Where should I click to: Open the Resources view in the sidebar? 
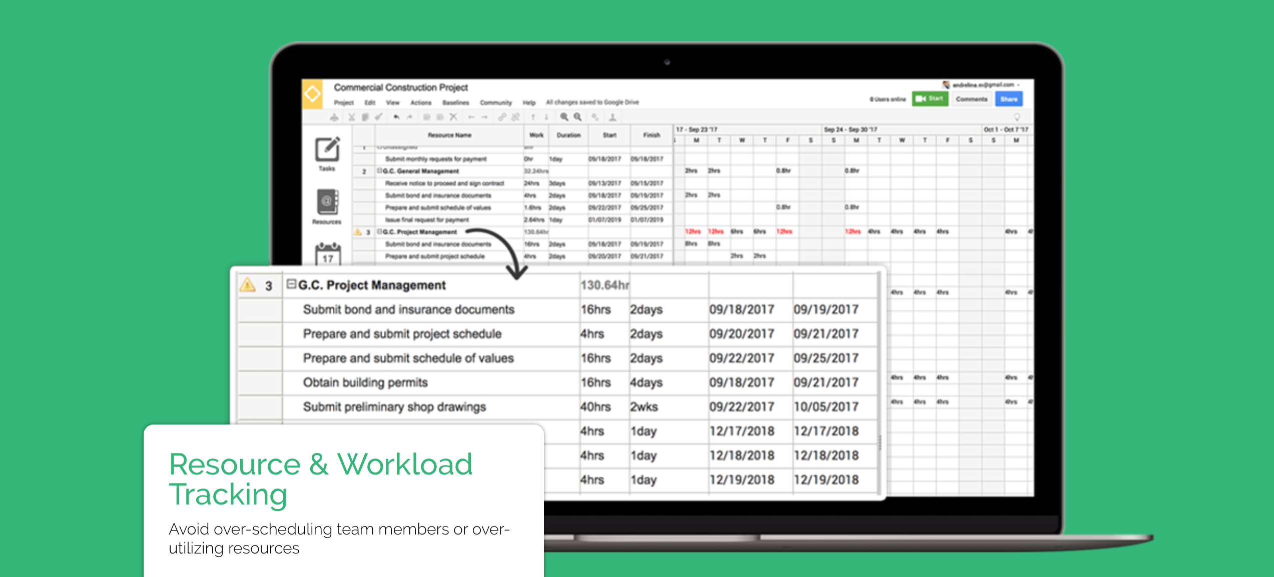(327, 206)
